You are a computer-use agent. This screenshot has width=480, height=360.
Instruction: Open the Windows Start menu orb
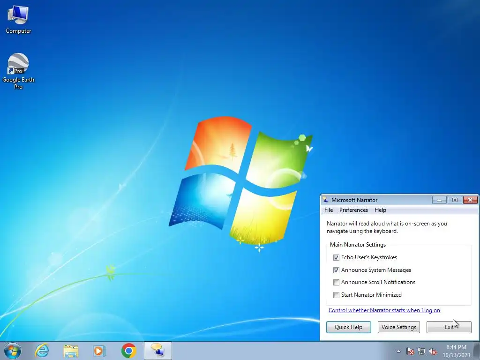(13, 351)
